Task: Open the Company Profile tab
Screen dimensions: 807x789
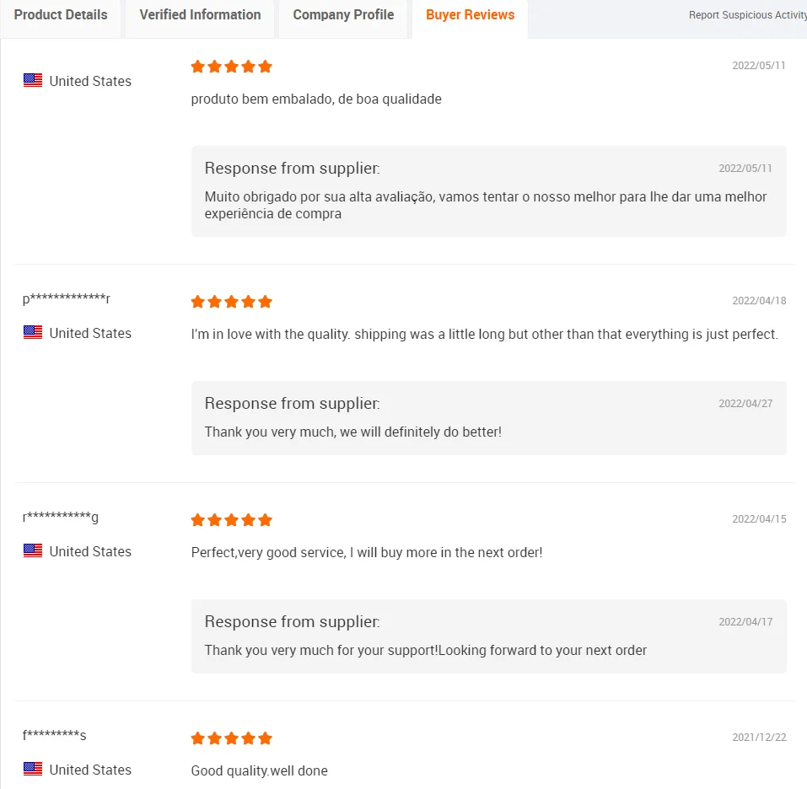Action: (x=343, y=15)
